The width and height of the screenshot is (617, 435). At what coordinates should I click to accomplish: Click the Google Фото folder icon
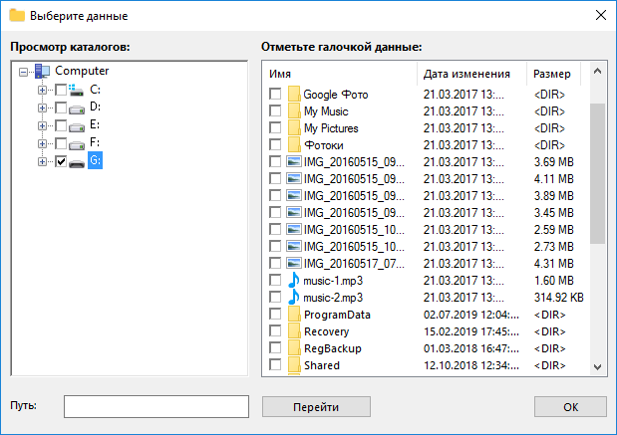coord(294,95)
